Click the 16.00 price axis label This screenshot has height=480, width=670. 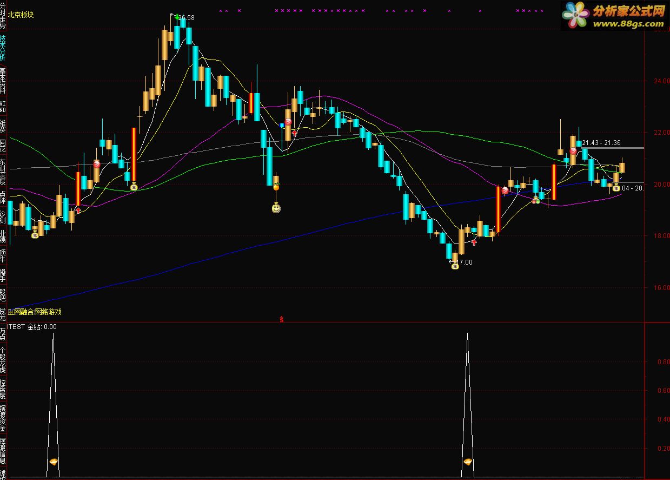[662, 288]
